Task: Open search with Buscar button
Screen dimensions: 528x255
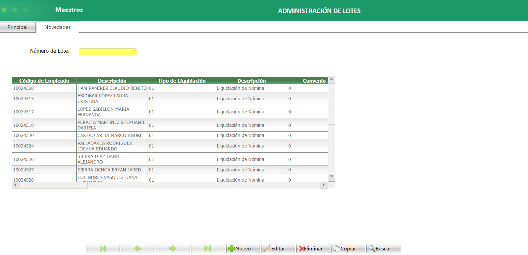Action: 383,248
